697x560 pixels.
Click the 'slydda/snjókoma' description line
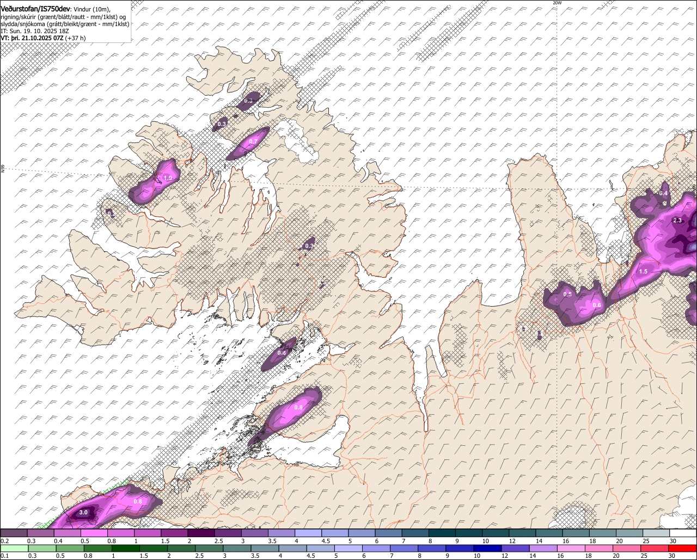pos(65,24)
